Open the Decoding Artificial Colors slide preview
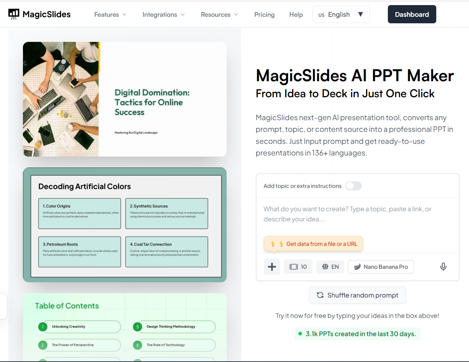Viewport: 469px width, 362px height. click(x=125, y=225)
